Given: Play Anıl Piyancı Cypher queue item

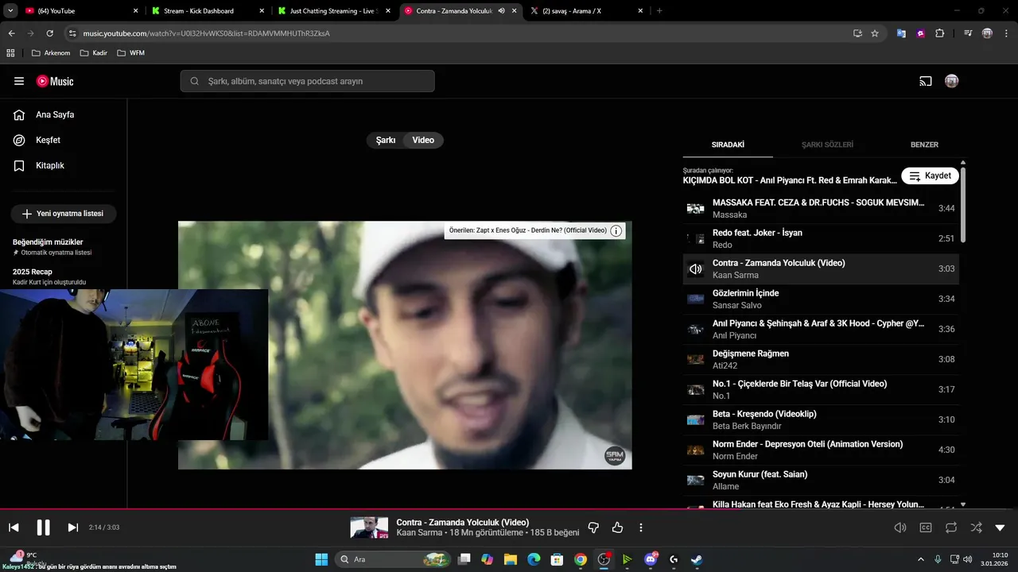Looking at the screenshot, I should [821, 329].
